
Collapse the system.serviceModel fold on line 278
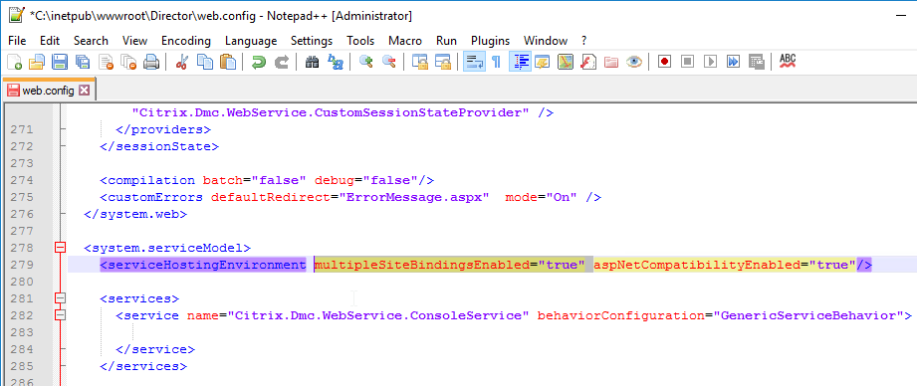[60, 248]
